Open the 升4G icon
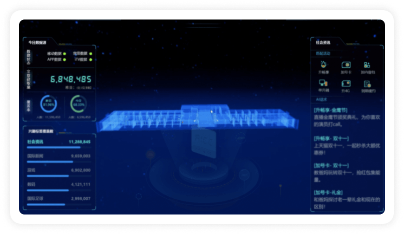 click(345, 84)
